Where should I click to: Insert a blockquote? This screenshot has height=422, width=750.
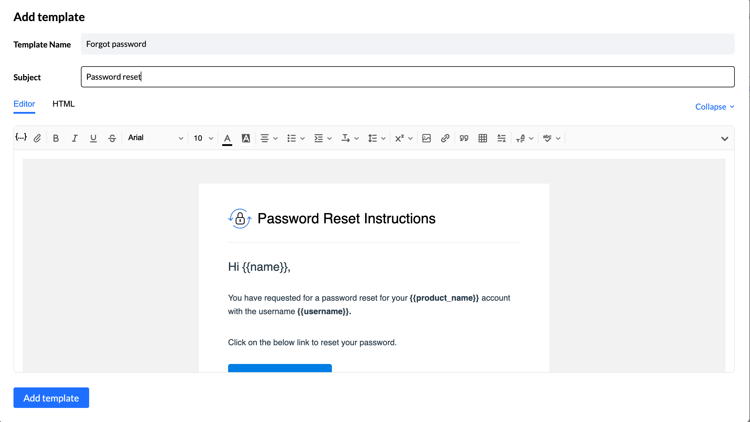click(464, 138)
